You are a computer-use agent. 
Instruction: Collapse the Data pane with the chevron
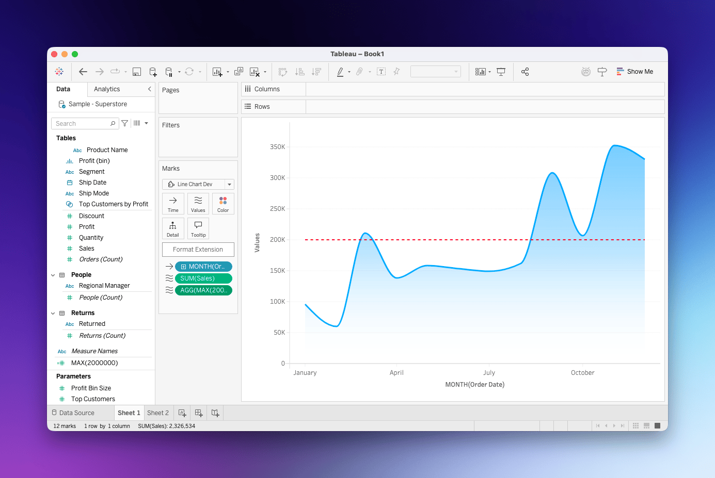pos(150,89)
